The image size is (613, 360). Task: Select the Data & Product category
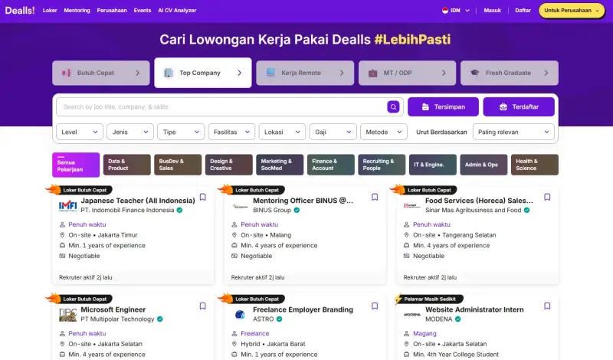coord(126,165)
